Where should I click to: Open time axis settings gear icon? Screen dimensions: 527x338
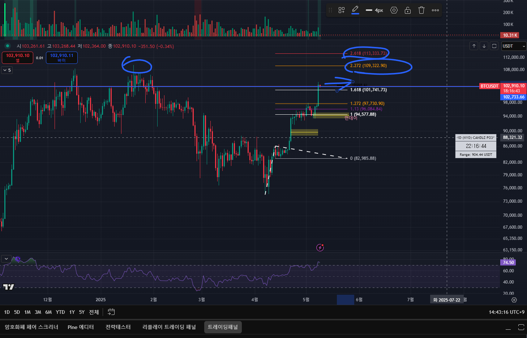pos(514,300)
